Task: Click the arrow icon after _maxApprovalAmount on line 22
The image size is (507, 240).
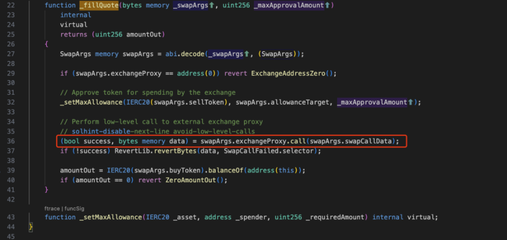Action: click(327, 6)
